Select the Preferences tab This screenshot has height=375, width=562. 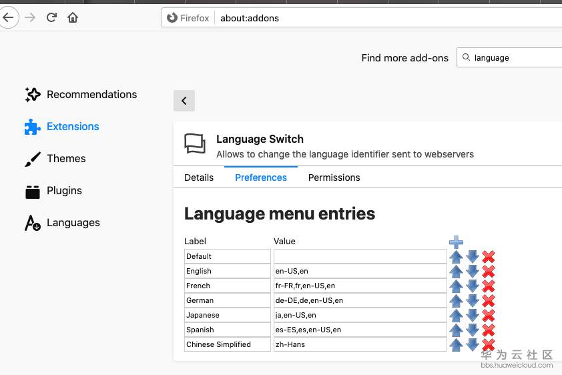tap(261, 177)
